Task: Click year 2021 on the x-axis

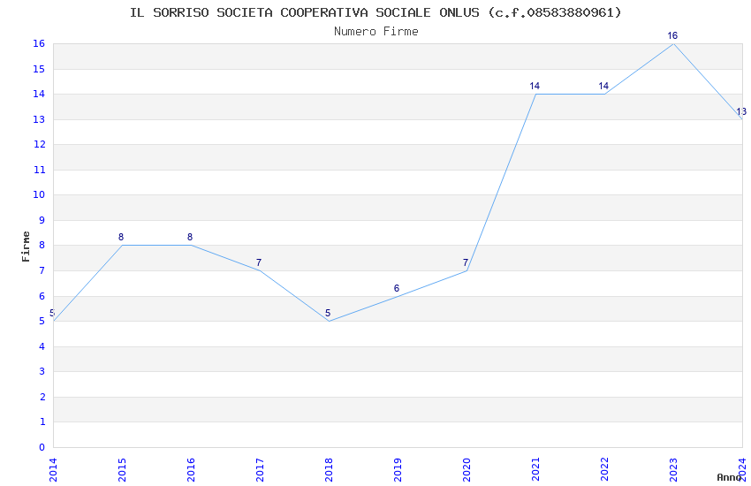Action: pos(535,470)
